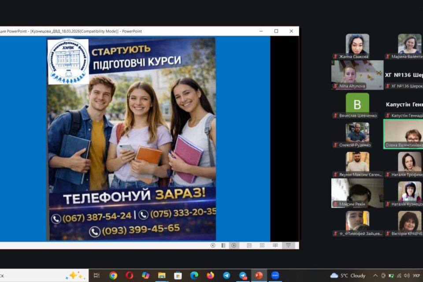This screenshot has height=282, width=423.
Task: Switch PowerPoint to Normal view
Action: click(x=249, y=245)
